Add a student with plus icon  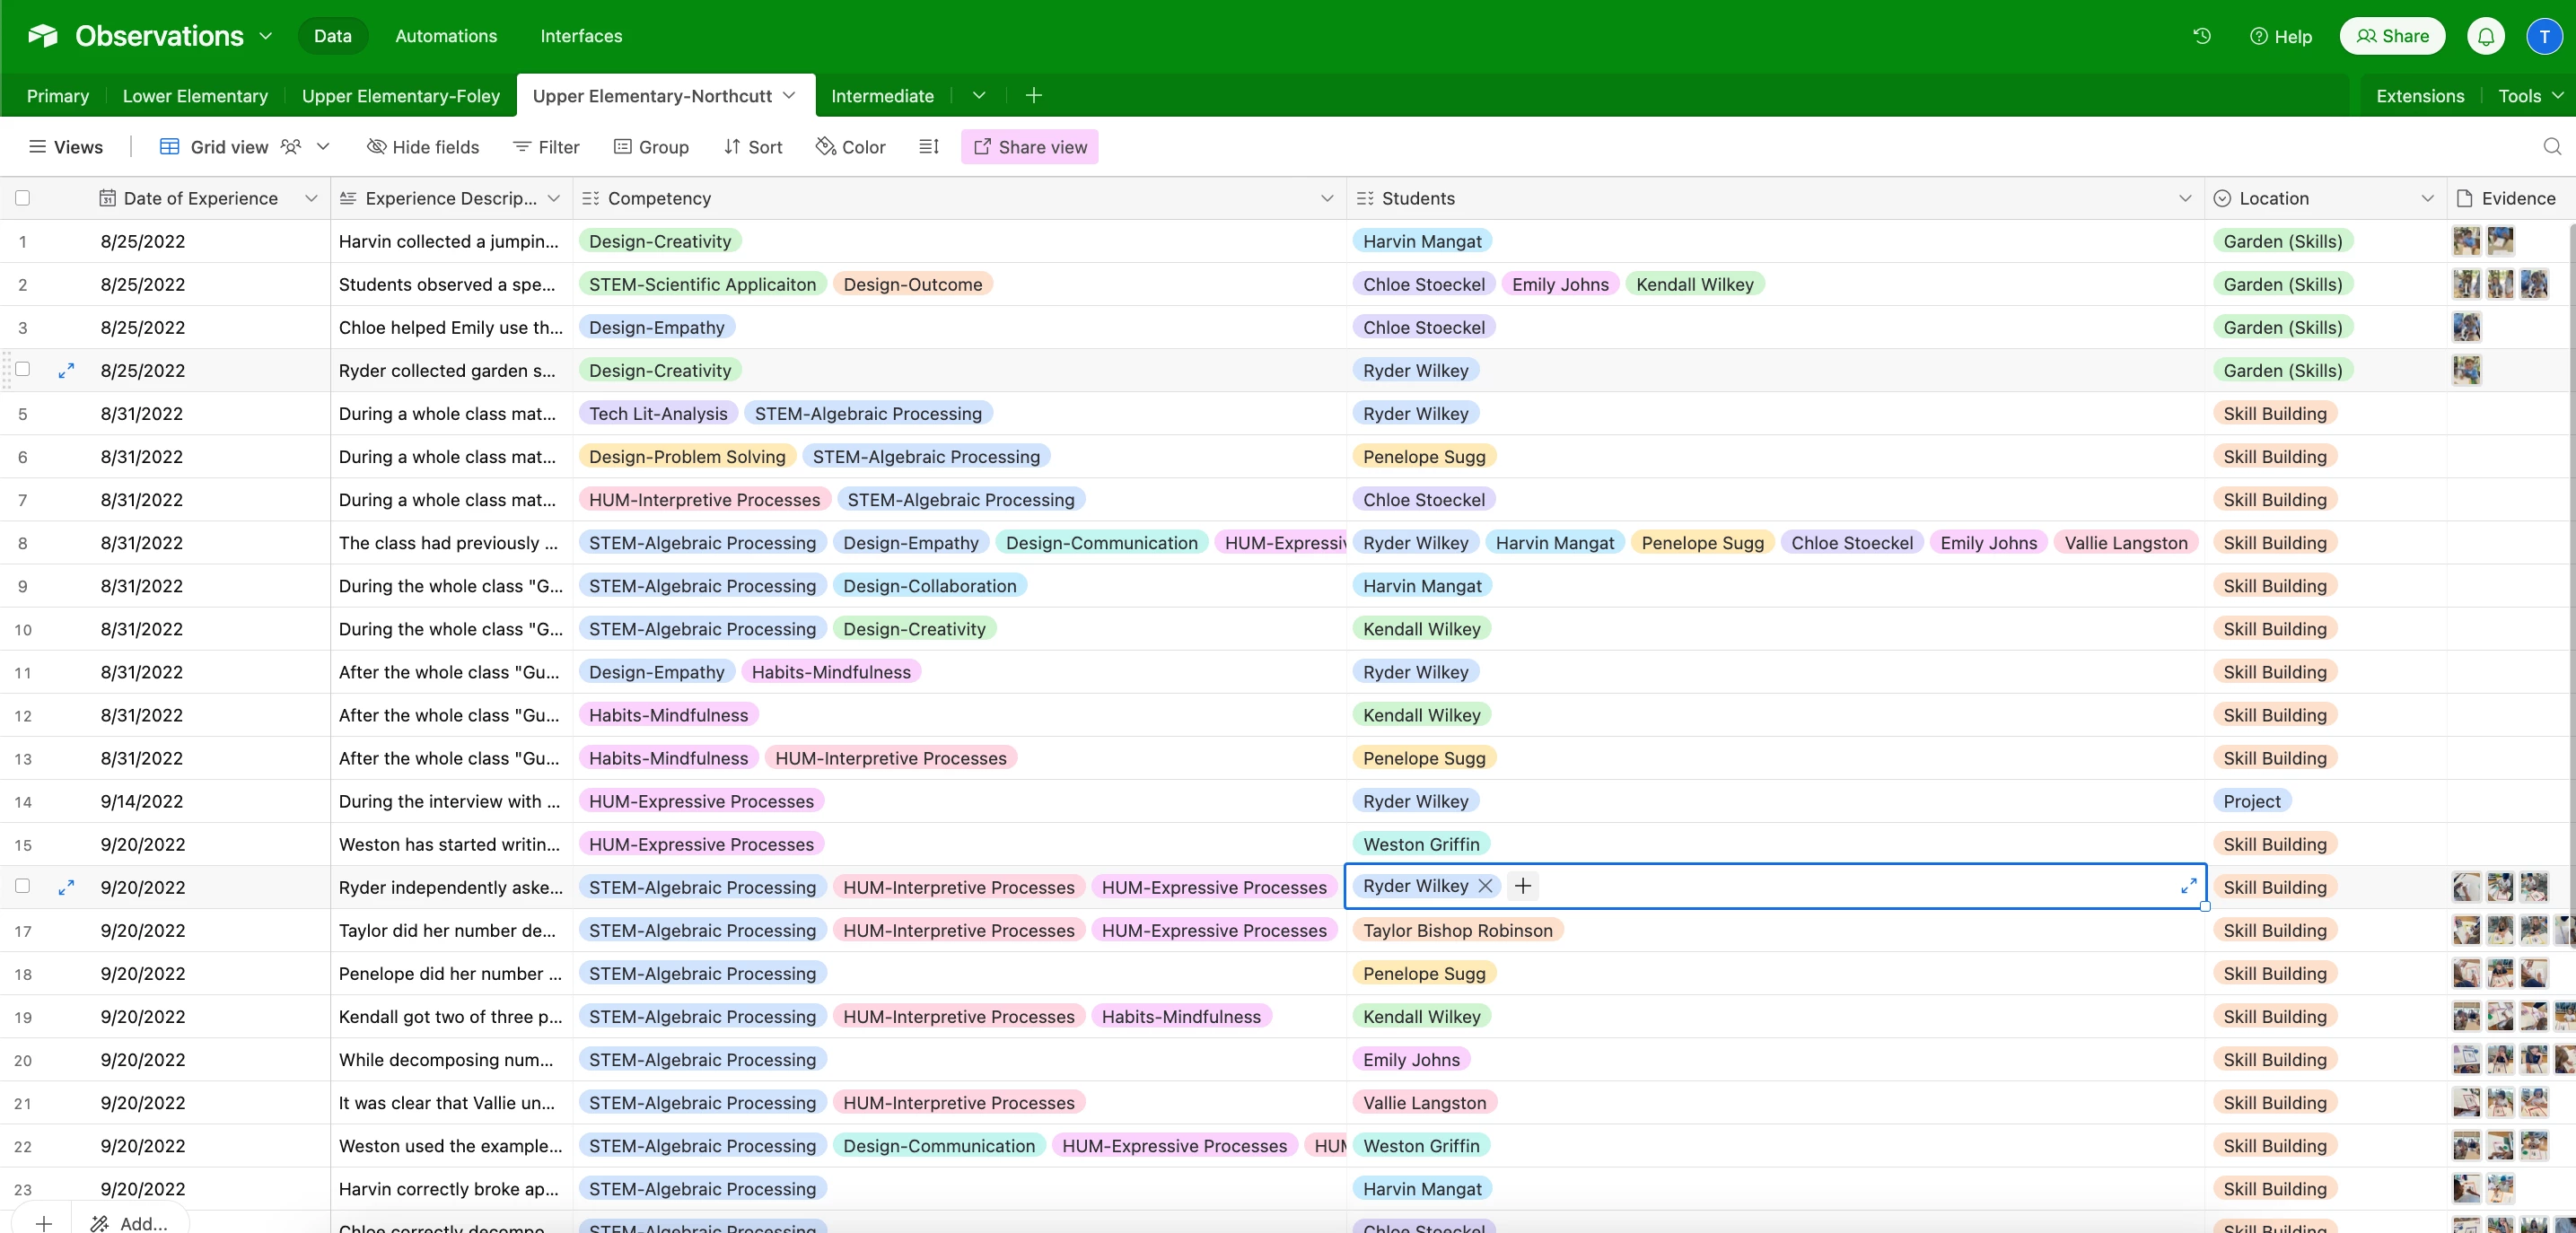1522,886
